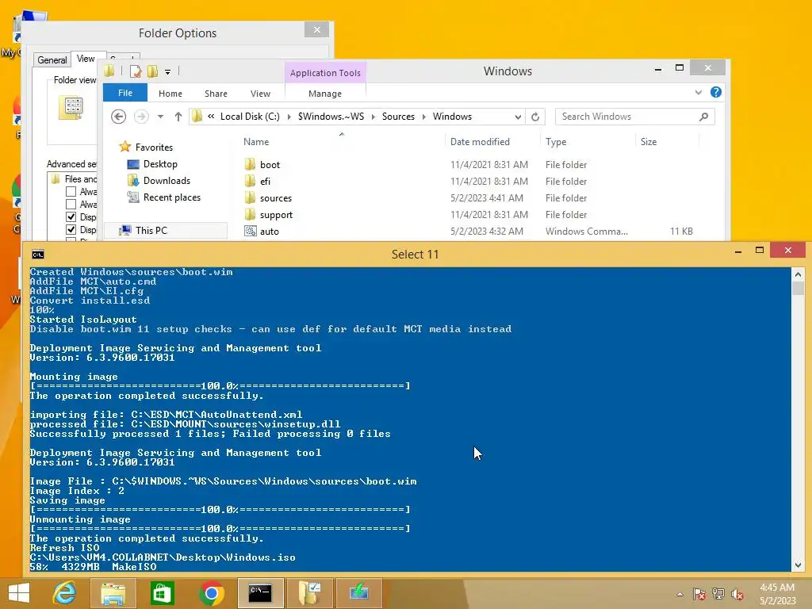Select the support folder
The width and height of the screenshot is (812, 609).
[276, 214]
